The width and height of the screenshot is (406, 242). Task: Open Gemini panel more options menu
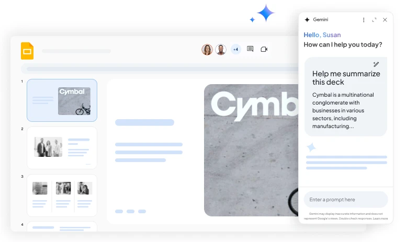pos(364,20)
